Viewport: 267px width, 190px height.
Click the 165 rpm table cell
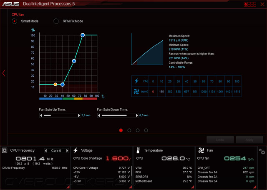161,92
